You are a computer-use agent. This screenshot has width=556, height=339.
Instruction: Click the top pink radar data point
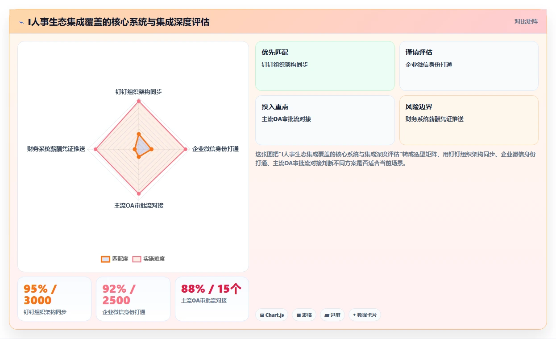(139, 102)
